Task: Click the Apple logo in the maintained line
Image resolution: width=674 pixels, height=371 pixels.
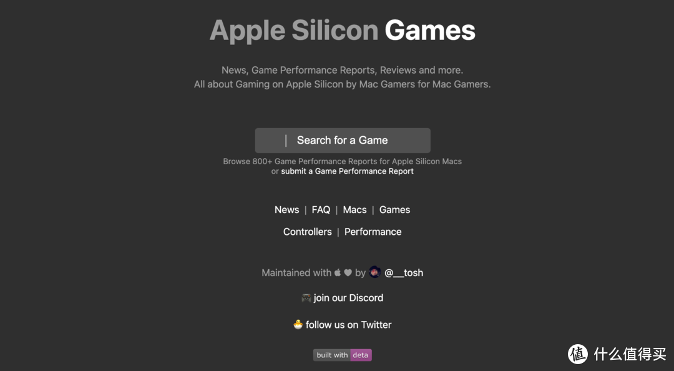Action: tap(337, 272)
